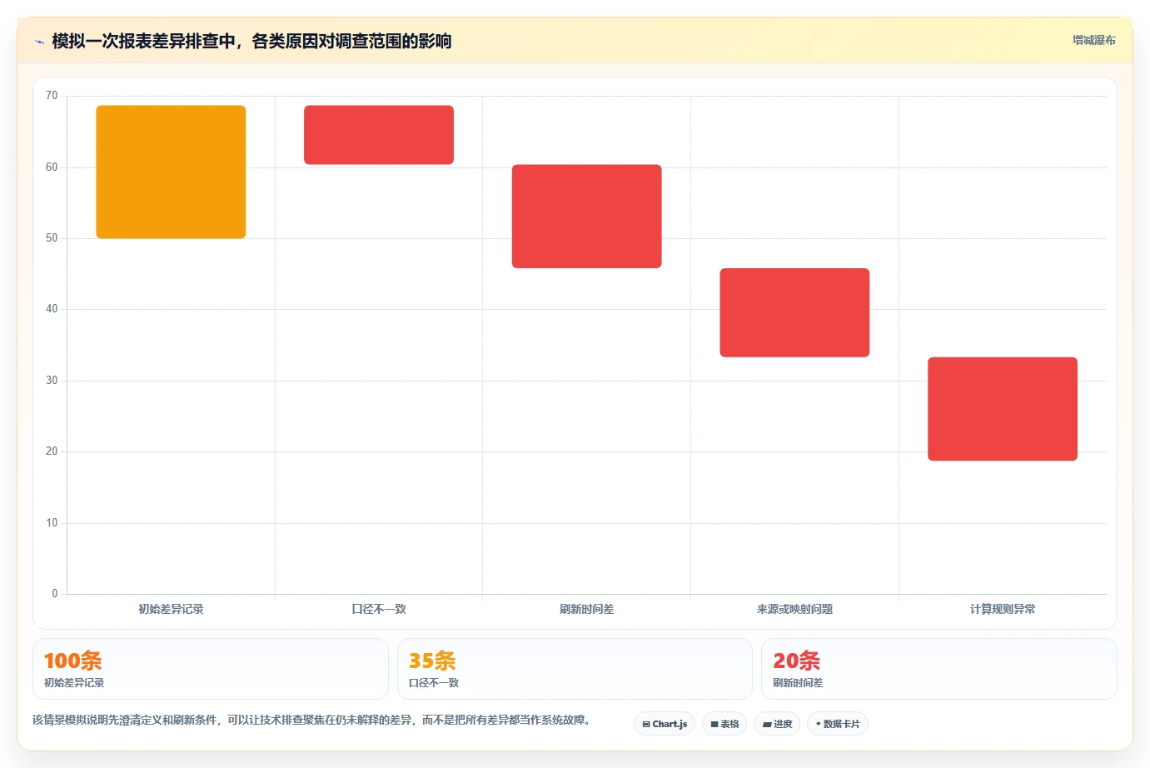
Task: Click the Chart.js tag chip
Action: (665, 724)
